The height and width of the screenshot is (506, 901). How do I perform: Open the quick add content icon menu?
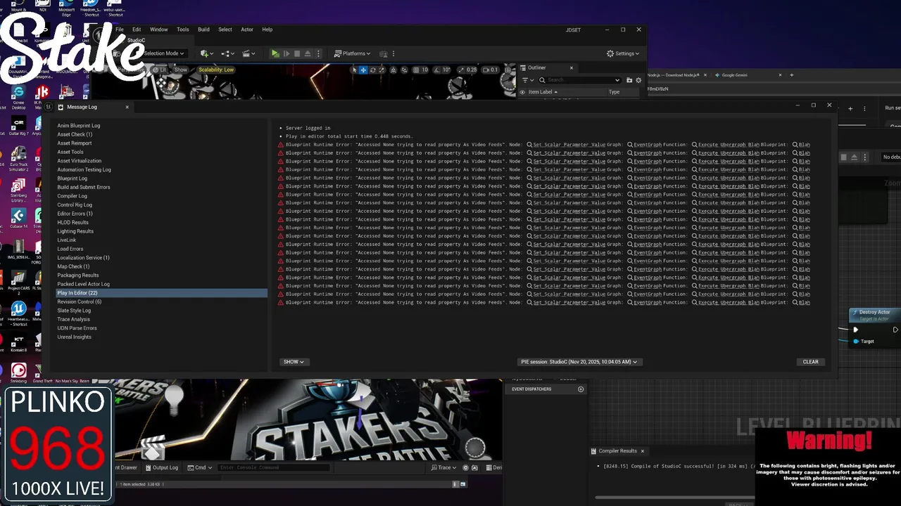[x=206, y=53]
